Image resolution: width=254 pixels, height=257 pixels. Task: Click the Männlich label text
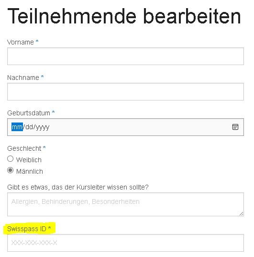pyautogui.click(x=30, y=171)
